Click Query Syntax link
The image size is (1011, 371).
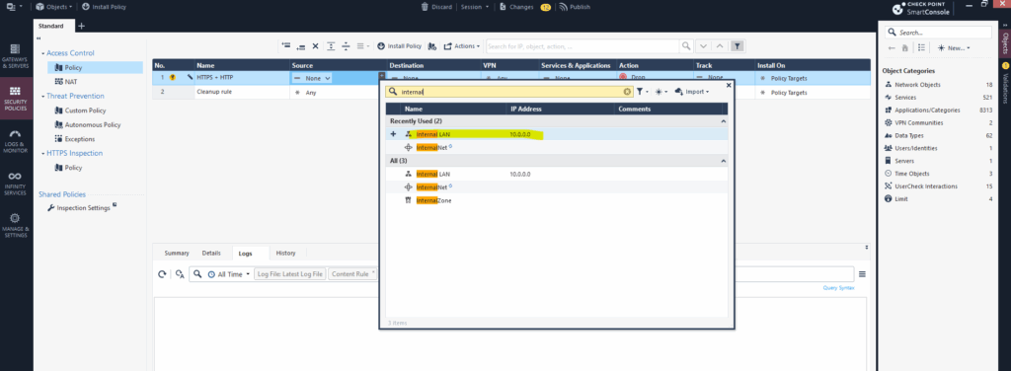[839, 288]
